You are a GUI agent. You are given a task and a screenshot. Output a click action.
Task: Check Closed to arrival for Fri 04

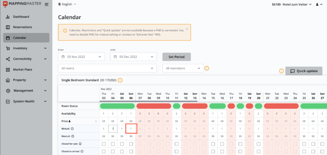point(113,152)
